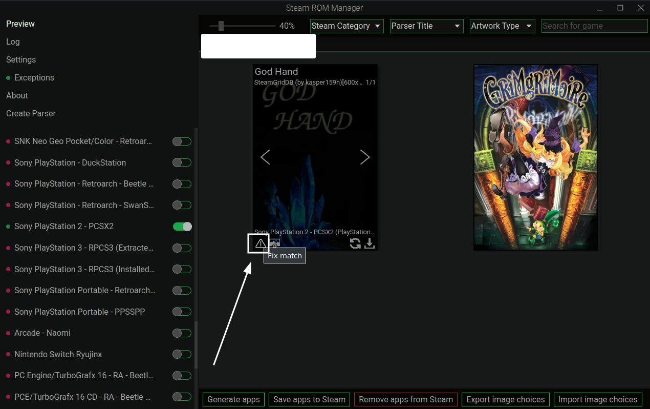The image size is (650, 409).
Task: Enable Arcade - Naomi parser toggle
Action: click(182, 333)
